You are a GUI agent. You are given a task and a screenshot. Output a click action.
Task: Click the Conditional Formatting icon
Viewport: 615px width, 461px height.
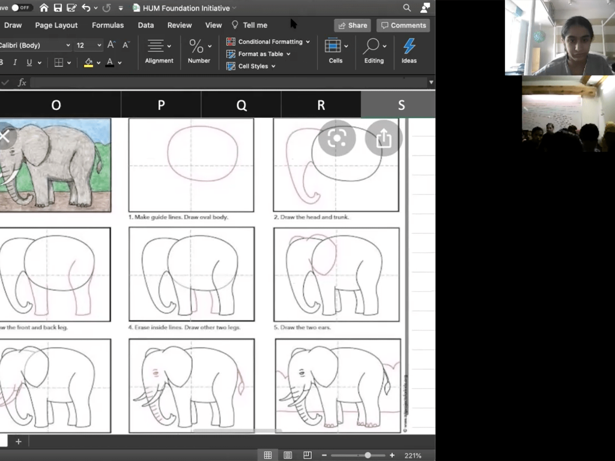point(231,41)
